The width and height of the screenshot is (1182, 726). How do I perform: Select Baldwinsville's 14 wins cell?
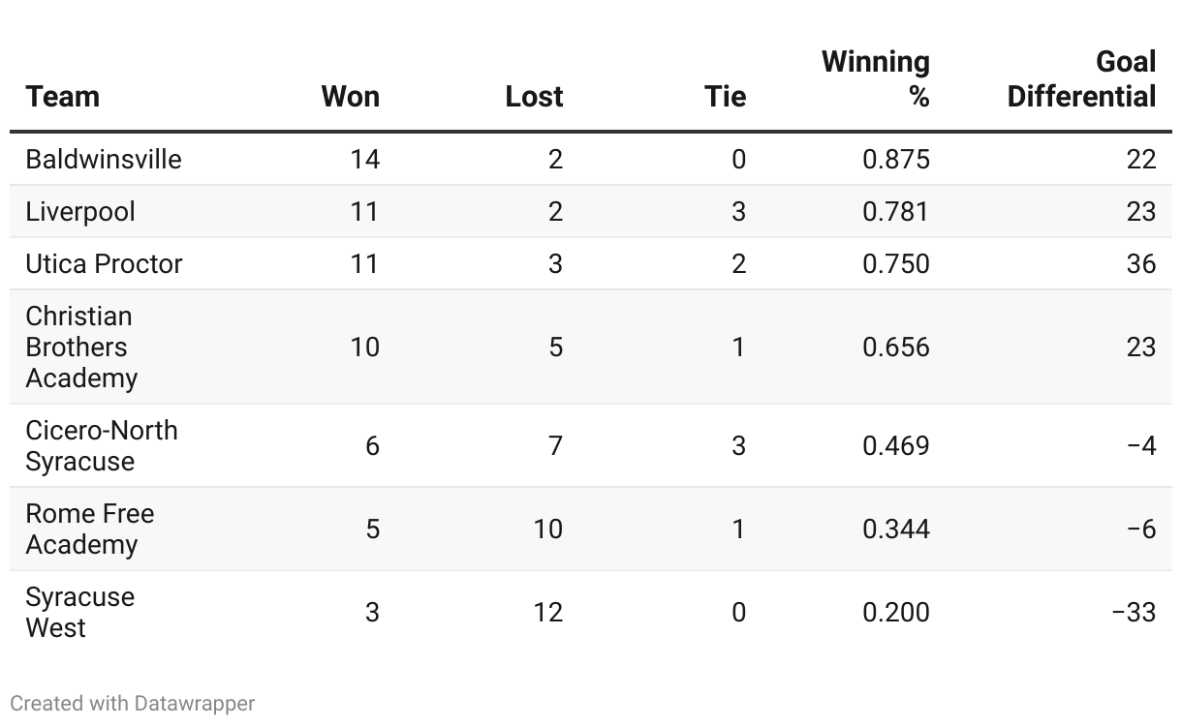click(x=364, y=159)
